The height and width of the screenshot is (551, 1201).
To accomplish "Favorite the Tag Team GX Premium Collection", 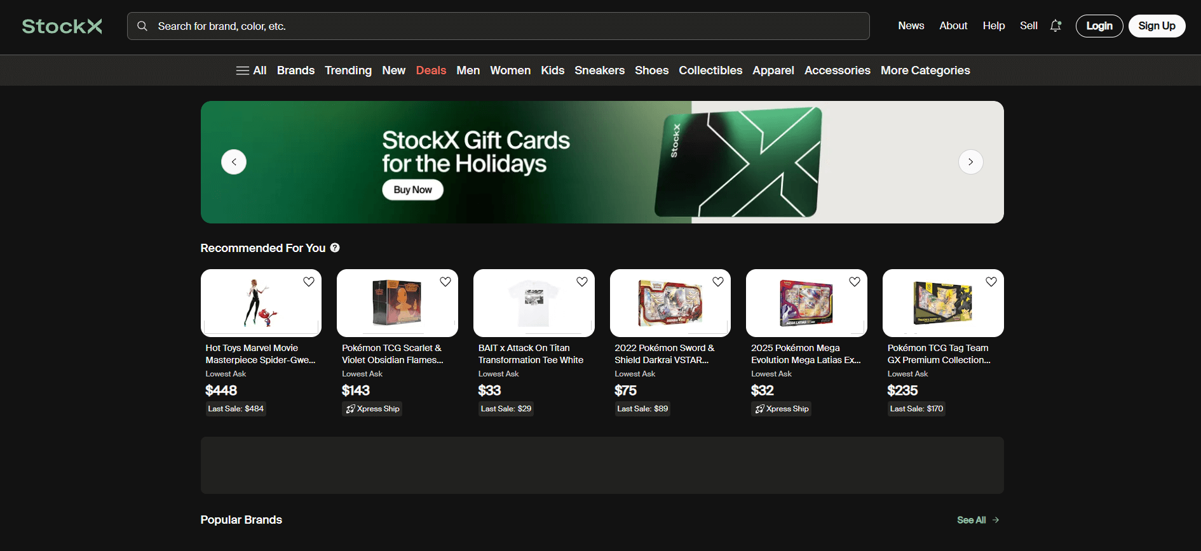I will pos(991,282).
